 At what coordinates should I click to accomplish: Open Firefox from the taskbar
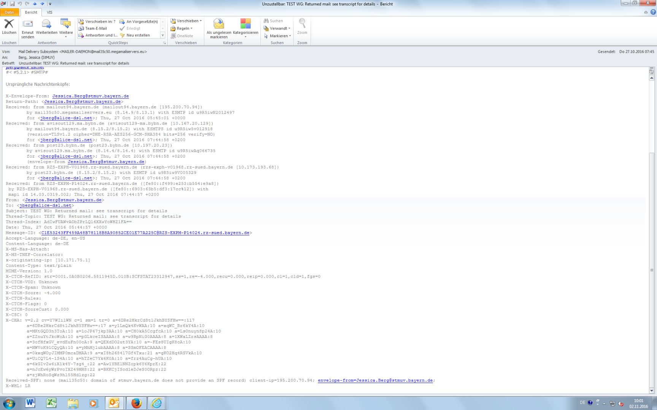136,403
